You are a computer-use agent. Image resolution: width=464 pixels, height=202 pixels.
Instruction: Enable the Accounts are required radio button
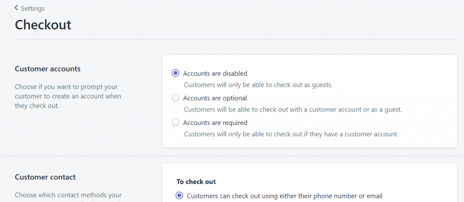[x=175, y=122]
